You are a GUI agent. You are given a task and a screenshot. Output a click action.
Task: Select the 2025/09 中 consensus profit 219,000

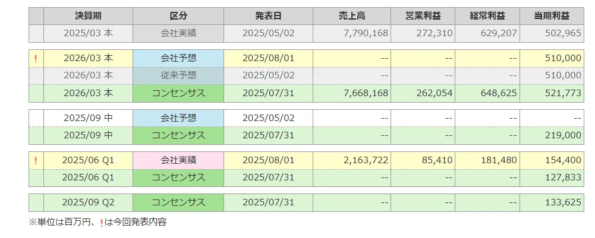point(563,135)
